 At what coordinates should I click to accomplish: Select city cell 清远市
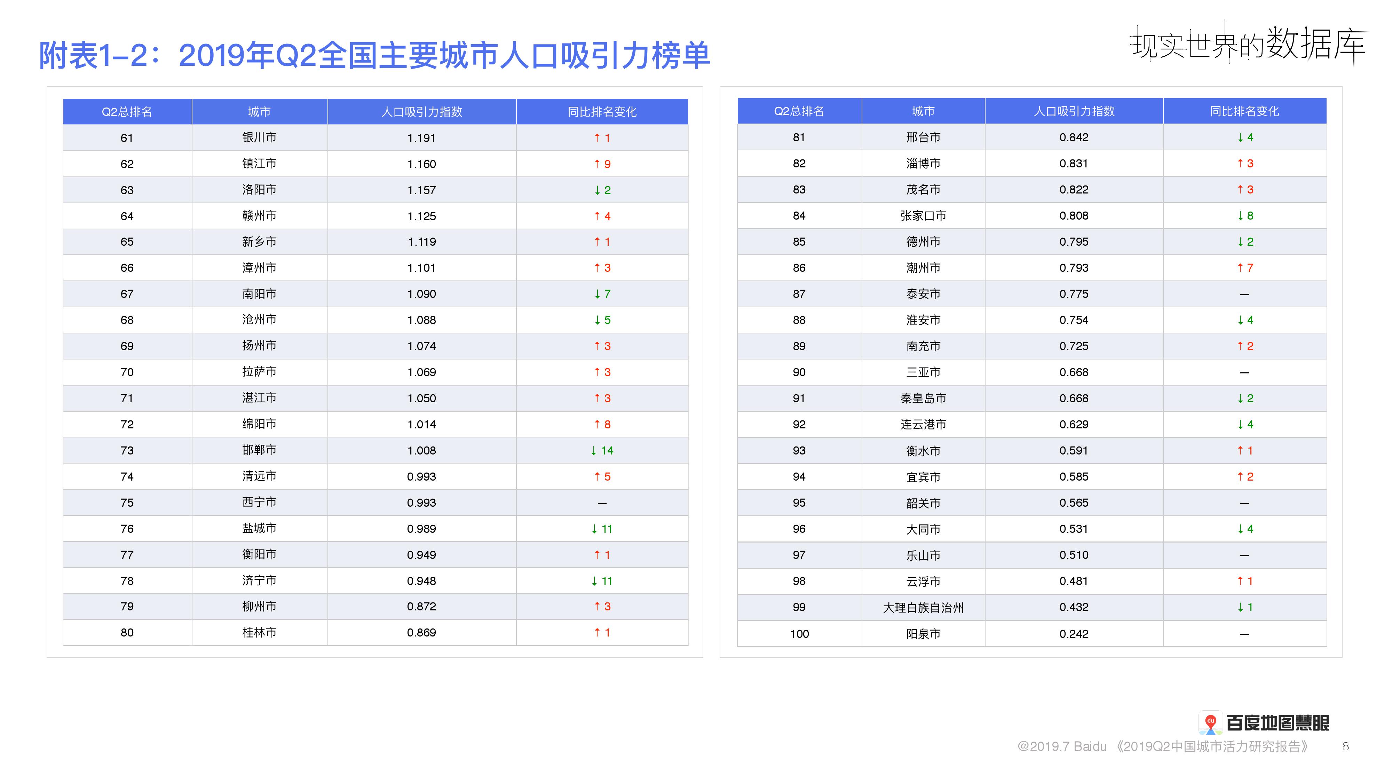(259, 476)
